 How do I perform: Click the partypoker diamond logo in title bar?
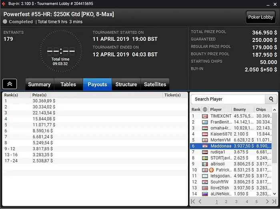click(3, 4)
